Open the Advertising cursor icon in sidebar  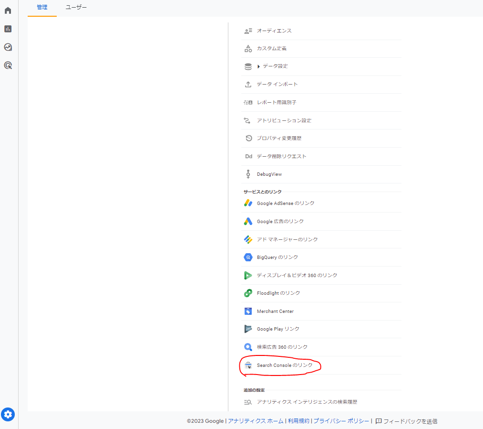point(8,65)
